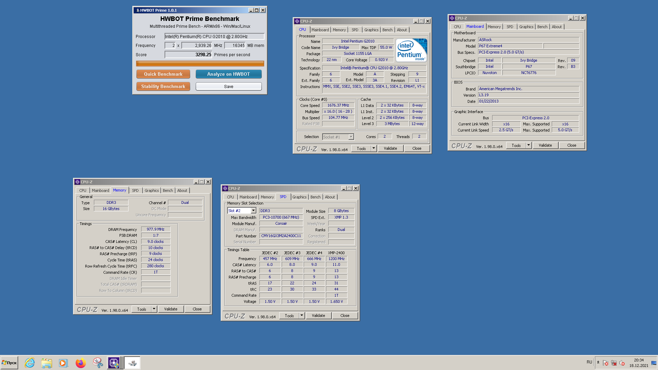Open the file explorer folder taskbar icon
Image resolution: width=658 pixels, height=370 pixels.
46,363
